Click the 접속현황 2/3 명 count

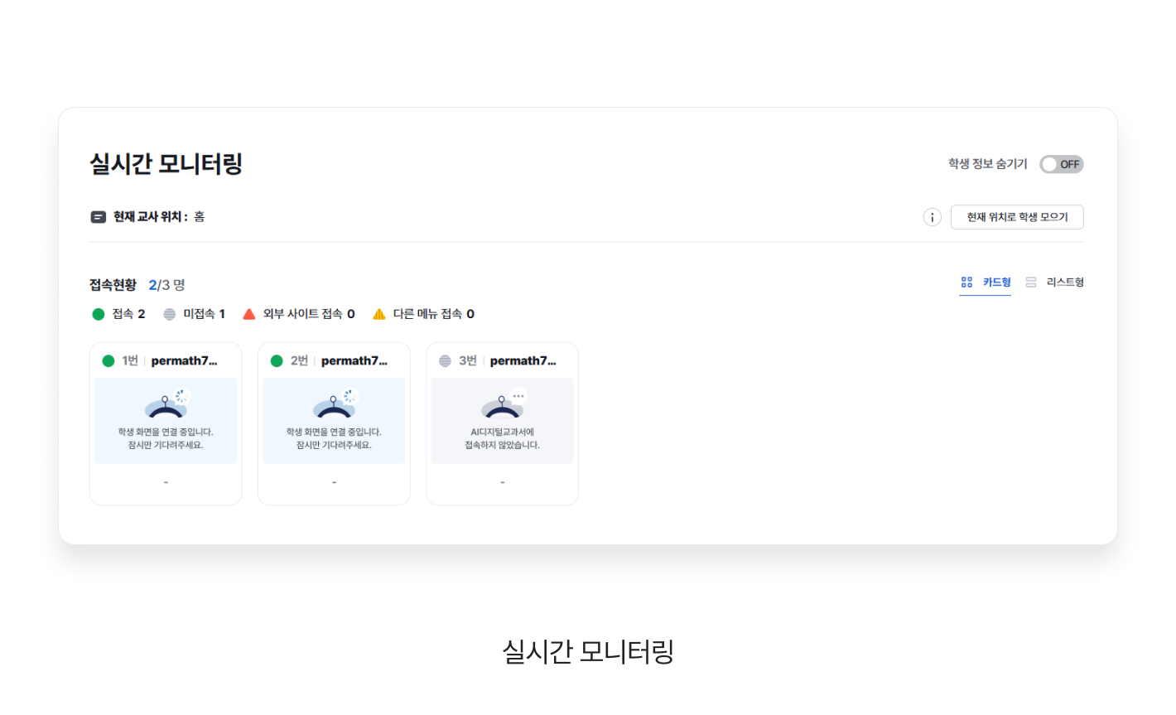click(166, 285)
